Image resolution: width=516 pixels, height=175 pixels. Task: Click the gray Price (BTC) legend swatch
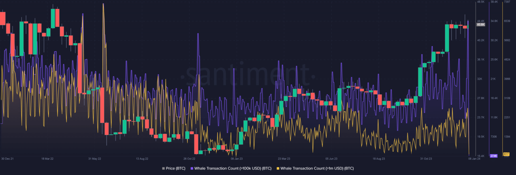163,168
